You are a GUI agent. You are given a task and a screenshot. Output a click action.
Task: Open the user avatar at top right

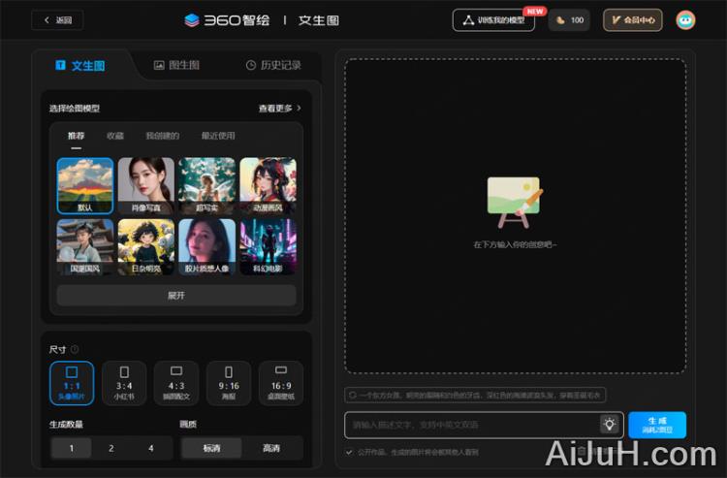(x=685, y=20)
